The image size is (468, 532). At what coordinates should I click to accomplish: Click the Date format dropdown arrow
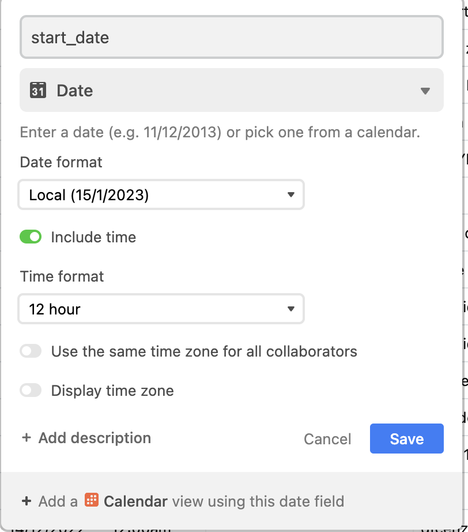coord(290,195)
